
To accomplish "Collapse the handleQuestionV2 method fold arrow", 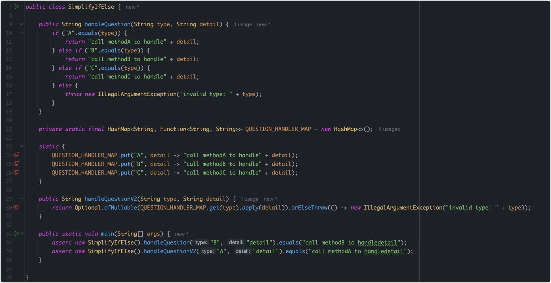I will 22,199.
